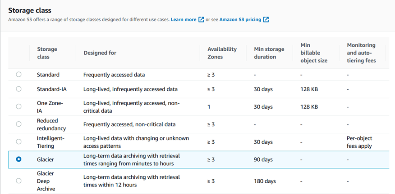
Task: Click the Storage class column header
Action: pyautogui.click(x=47, y=53)
